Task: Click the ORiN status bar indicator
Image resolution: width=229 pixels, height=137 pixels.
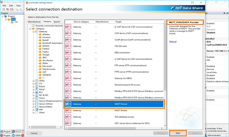Action: pyautogui.click(x=16, y=135)
